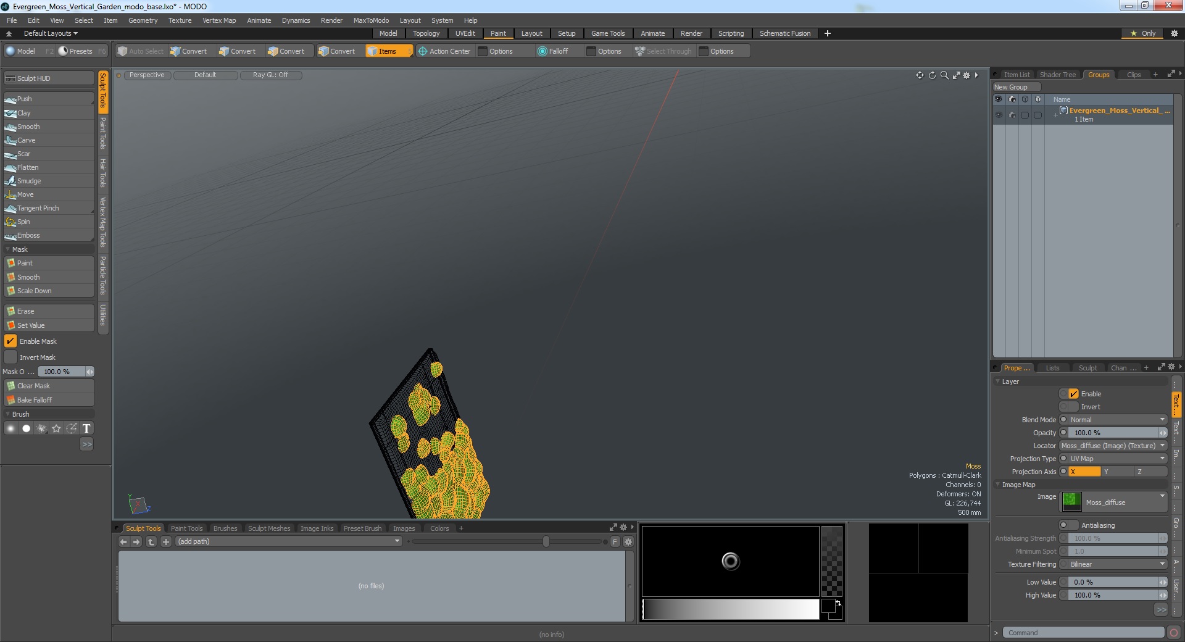Select the Push sculpt tool
This screenshot has height=642, width=1185.
coord(49,99)
